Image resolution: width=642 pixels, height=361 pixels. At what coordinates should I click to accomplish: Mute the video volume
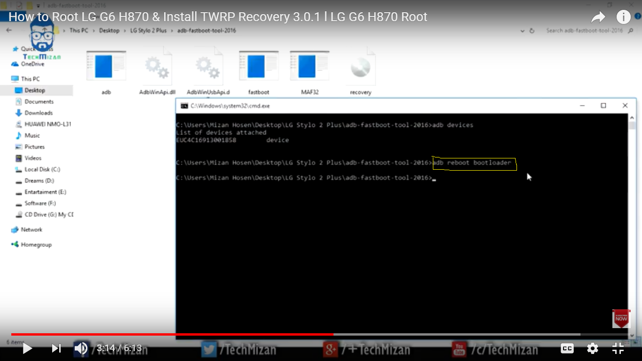(81, 348)
